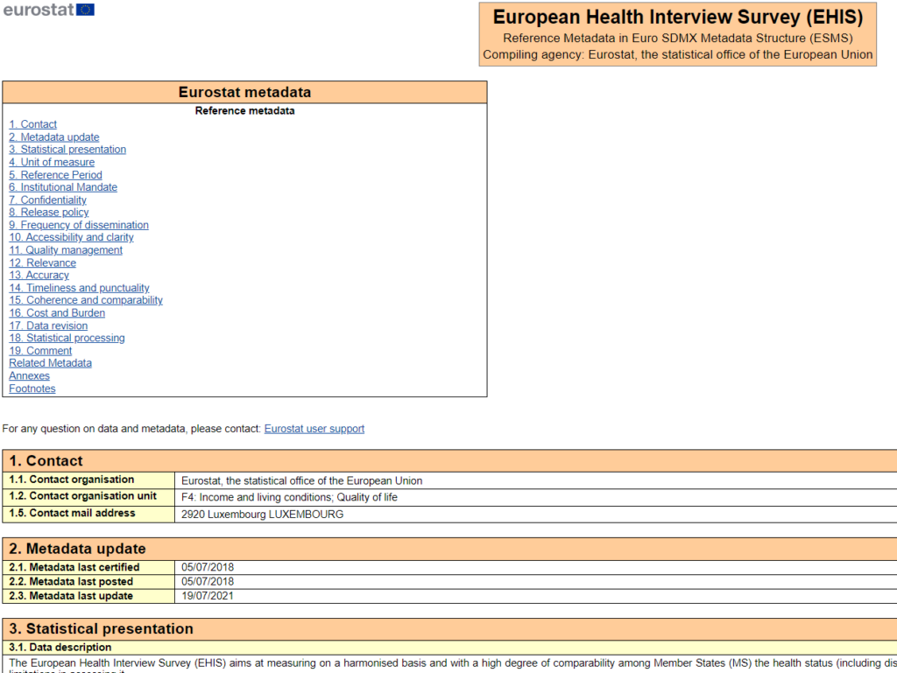897x673 pixels.
Task: Select the last posted date 05/07/2018
Action: (x=208, y=582)
